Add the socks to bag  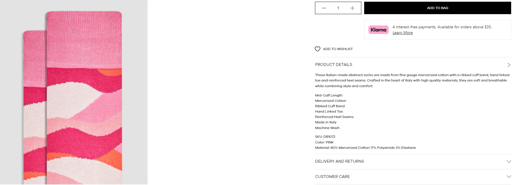(438, 8)
